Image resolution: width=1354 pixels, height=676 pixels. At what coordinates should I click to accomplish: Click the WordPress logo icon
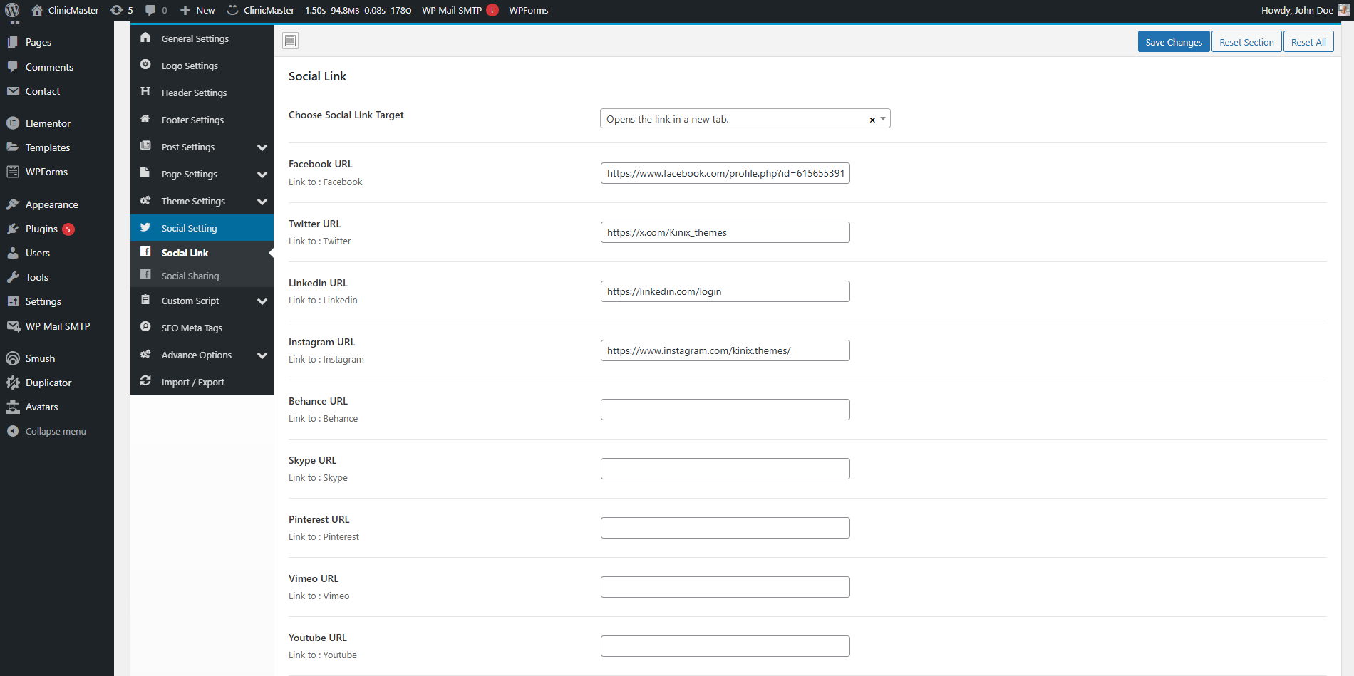pyautogui.click(x=12, y=10)
